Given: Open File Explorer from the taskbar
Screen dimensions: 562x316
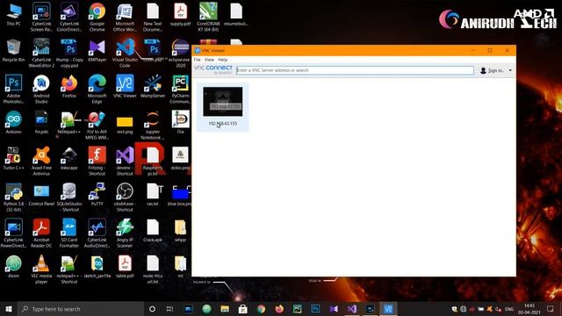Looking at the screenshot, I should (225, 309).
